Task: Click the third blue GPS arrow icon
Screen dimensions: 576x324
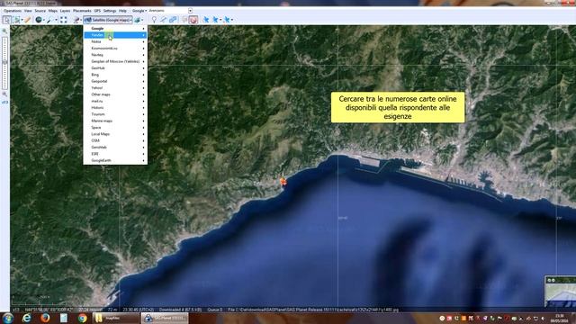Action: pos(227,20)
